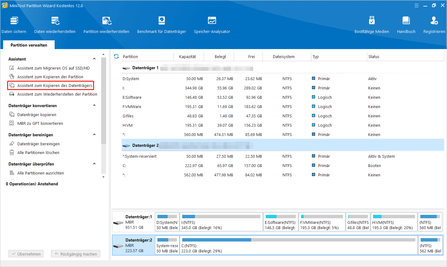Click the Kopieren der Partition wizard icon
This screenshot has height=267, width=447.
point(12,77)
